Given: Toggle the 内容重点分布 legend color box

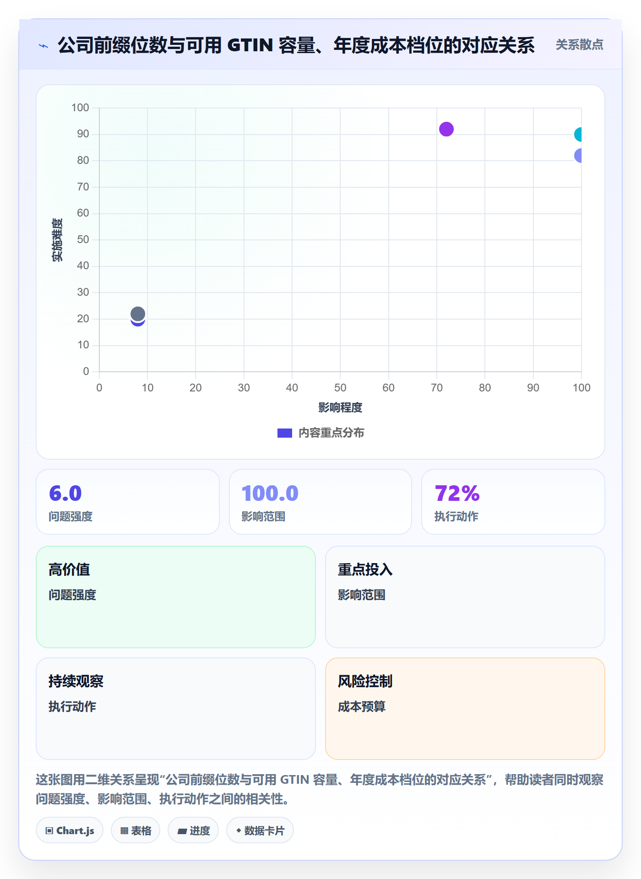Looking at the screenshot, I should coord(285,433).
